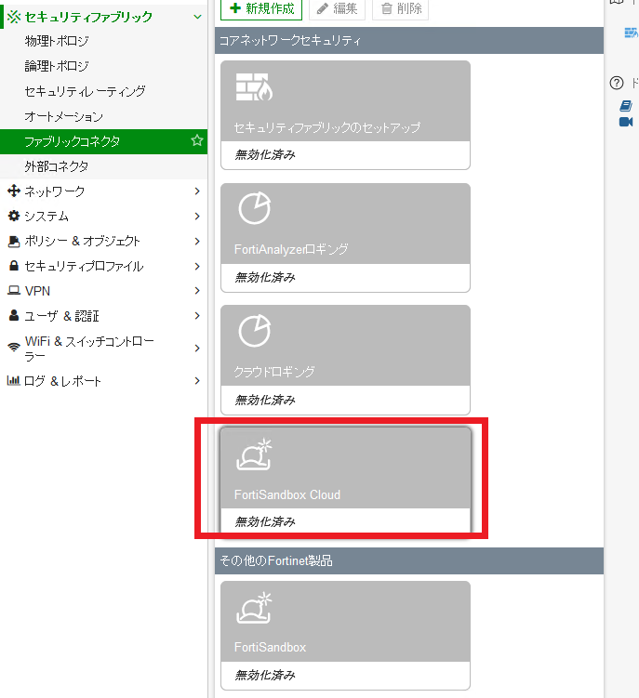The image size is (639, 698).
Task: Click the 編集 button
Action: click(x=337, y=8)
